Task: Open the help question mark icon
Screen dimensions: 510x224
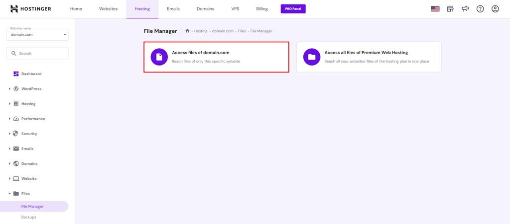Action: point(480,9)
